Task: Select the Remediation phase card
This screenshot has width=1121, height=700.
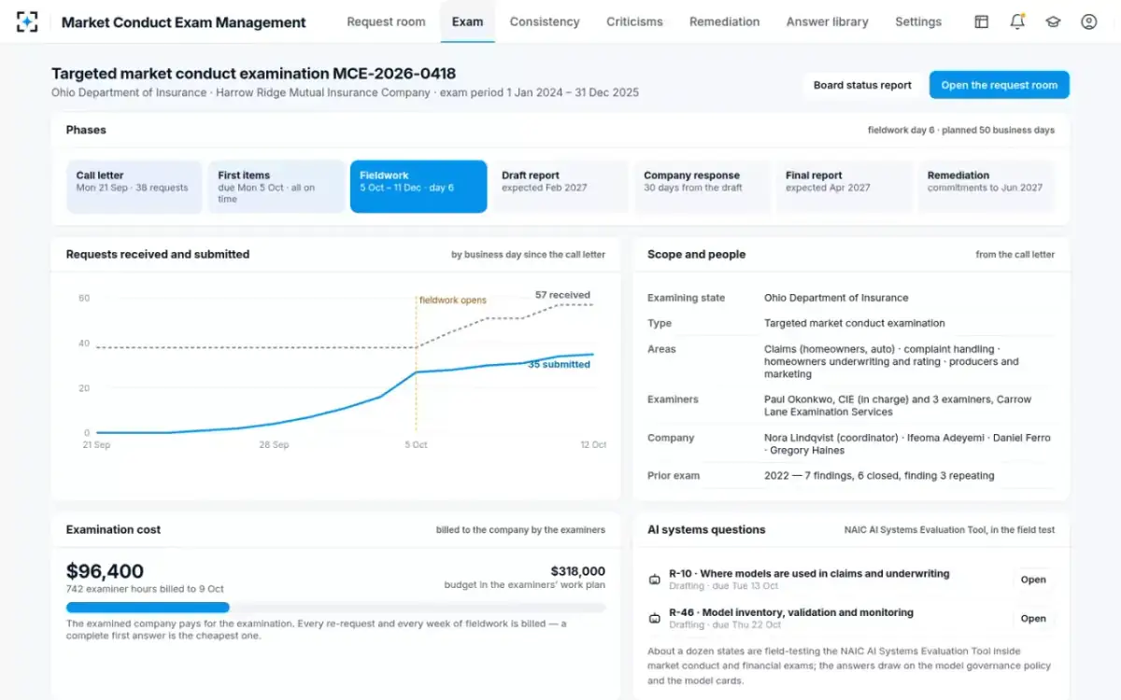Action: [x=986, y=187]
